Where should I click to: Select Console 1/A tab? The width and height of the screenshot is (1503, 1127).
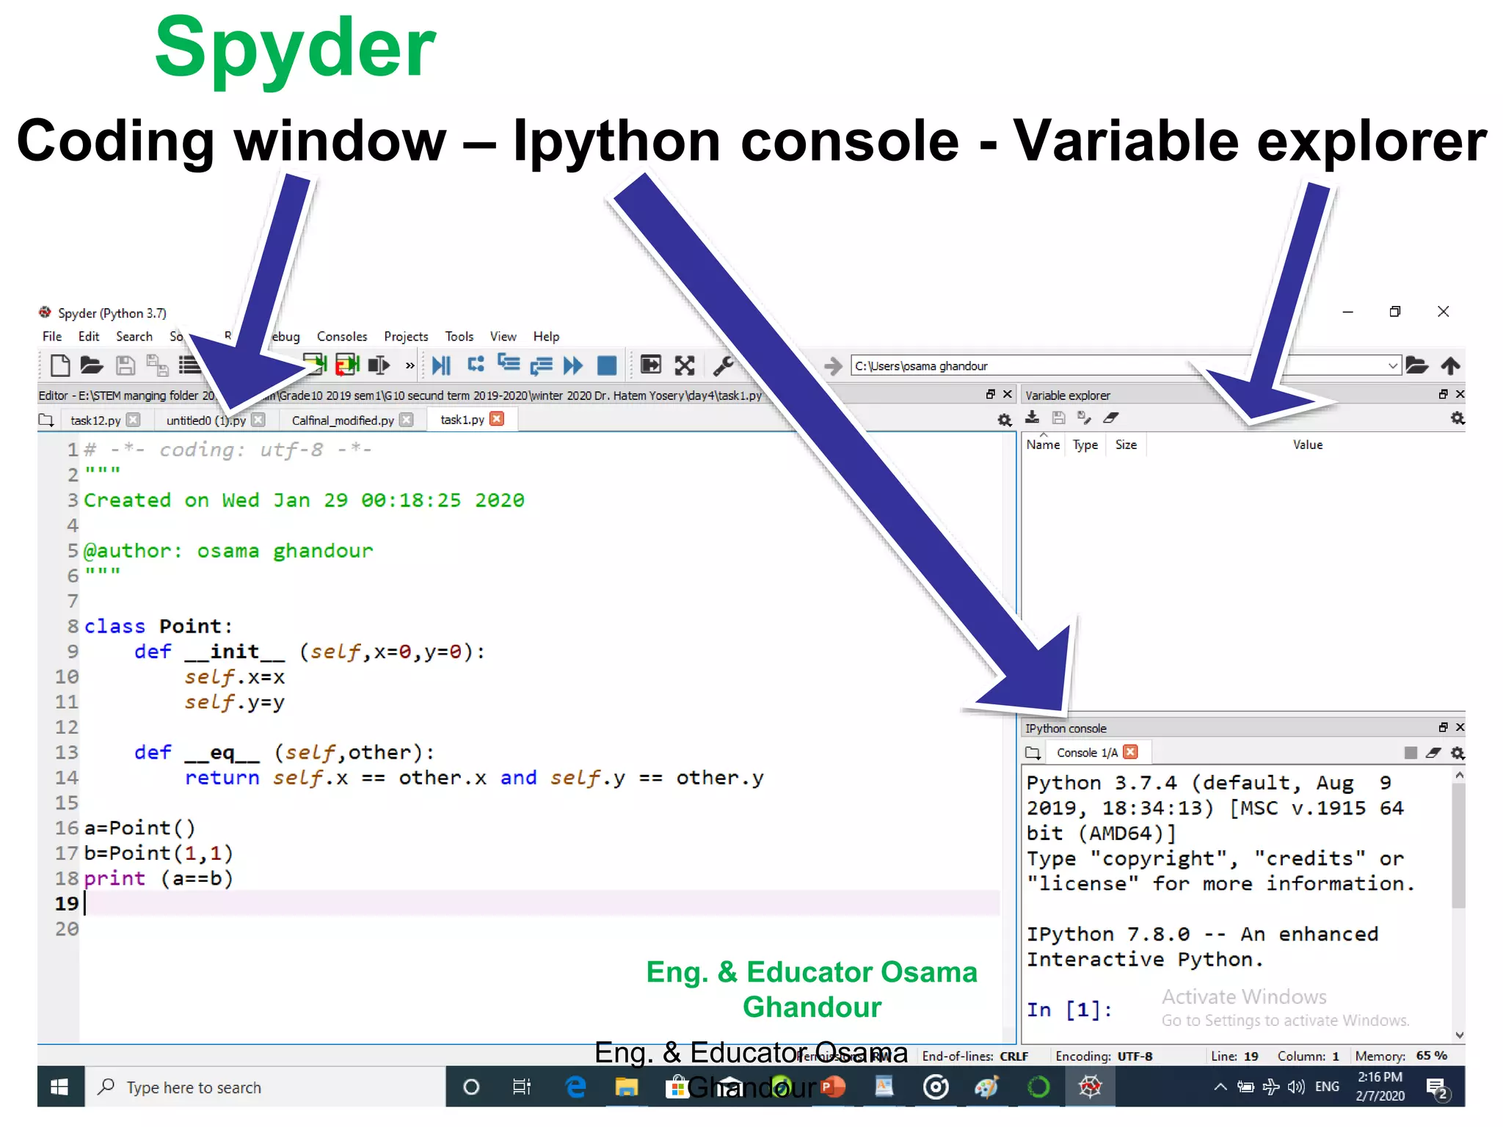pos(1087,753)
